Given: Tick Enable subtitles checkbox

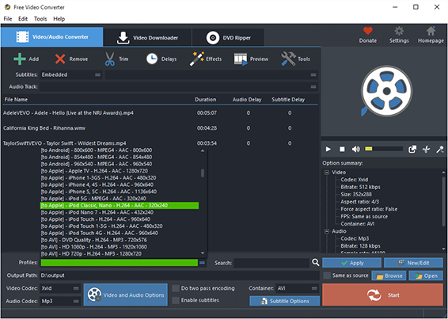Looking at the screenshot, I should tap(176, 300).
